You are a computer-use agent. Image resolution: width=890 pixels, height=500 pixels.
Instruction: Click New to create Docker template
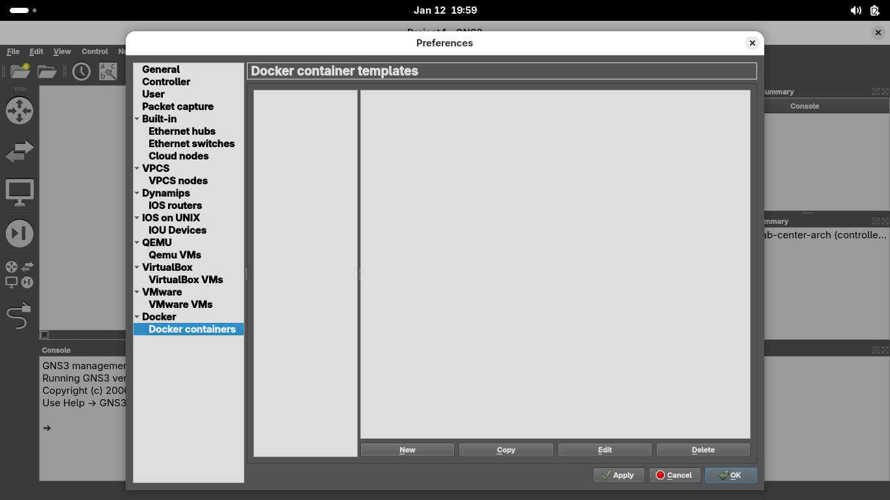pyautogui.click(x=407, y=450)
